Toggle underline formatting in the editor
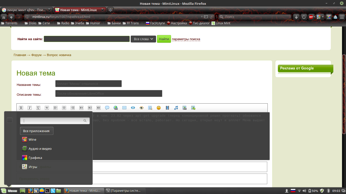This screenshot has width=346, height=194. 38,108
